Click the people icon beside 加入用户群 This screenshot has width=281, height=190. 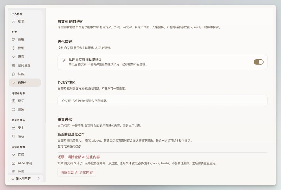coord(12,178)
